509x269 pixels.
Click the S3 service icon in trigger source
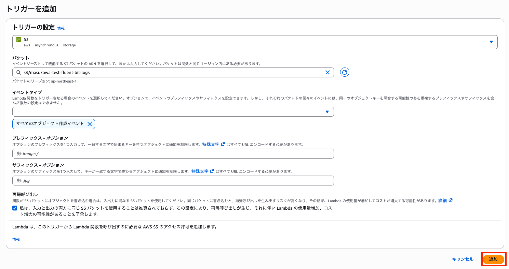[x=19, y=40]
